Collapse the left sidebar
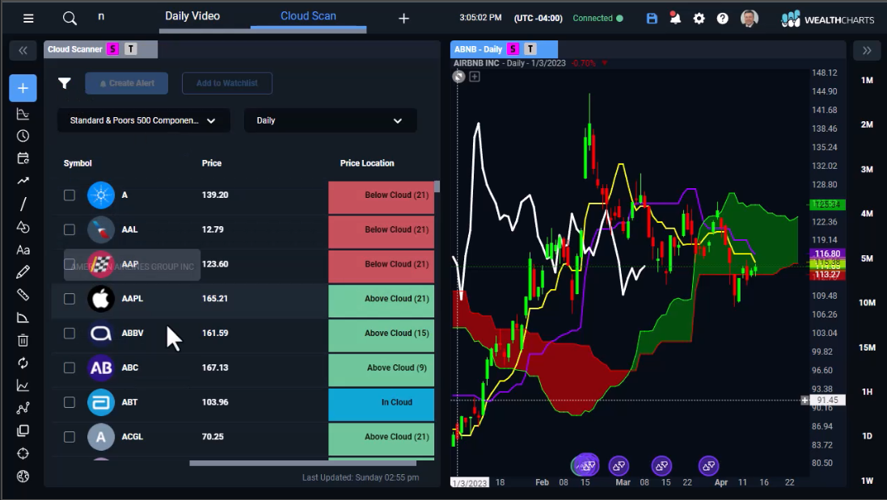887x500 pixels. point(23,50)
